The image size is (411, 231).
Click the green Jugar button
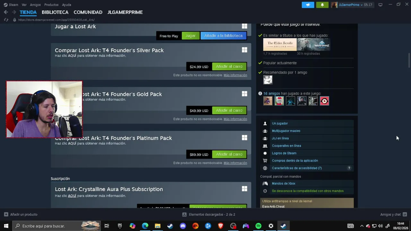pyautogui.click(x=190, y=36)
